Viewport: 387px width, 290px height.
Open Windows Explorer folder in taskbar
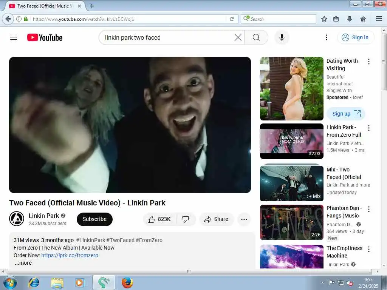(57, 282)
